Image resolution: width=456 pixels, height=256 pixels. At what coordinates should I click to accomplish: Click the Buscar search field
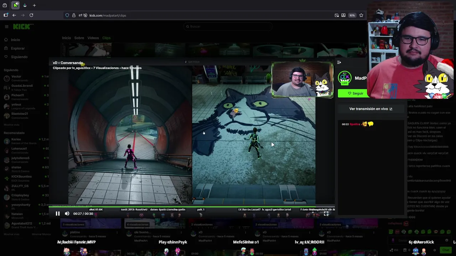tap(228, 26)
